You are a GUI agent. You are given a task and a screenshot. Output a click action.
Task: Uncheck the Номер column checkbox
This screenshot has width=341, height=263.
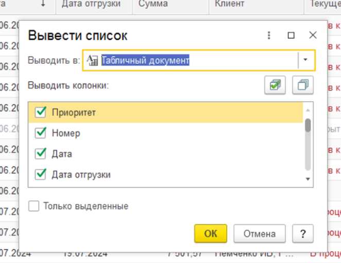click(x=41, y=133)
